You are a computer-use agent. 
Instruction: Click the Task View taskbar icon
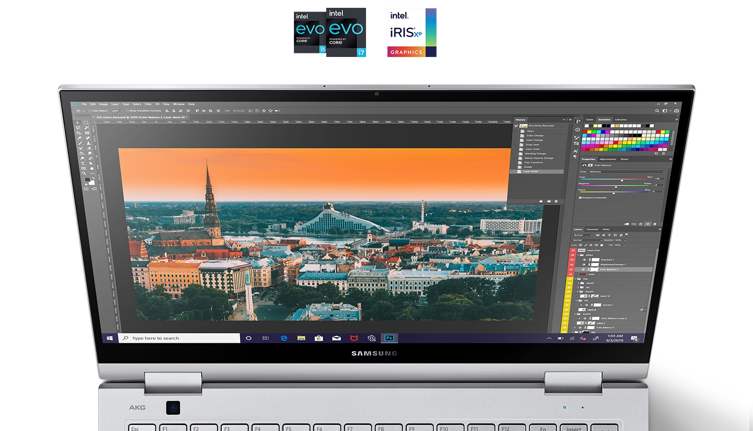pos(266,338)
